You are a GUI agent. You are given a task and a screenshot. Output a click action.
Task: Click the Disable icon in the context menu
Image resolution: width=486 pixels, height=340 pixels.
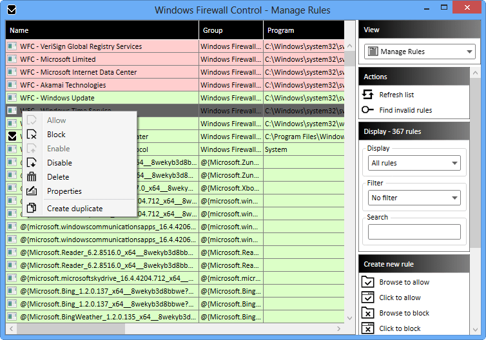click(32, 162)
